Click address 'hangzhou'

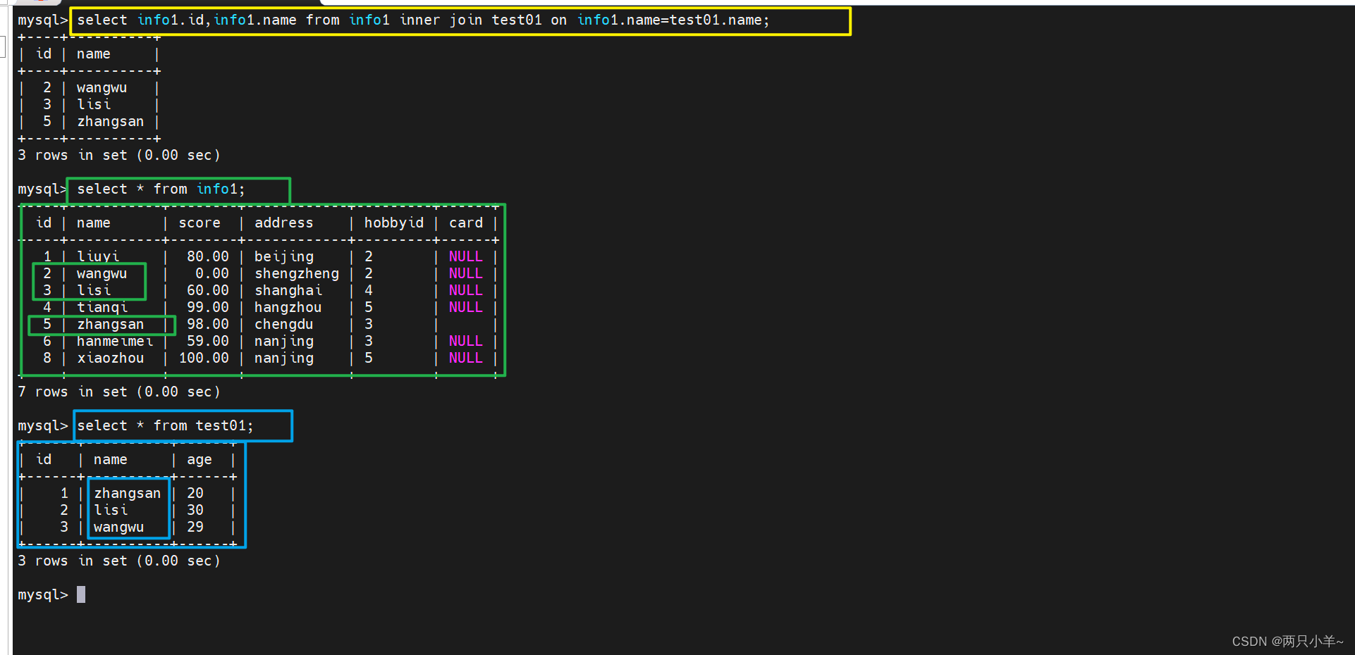(288, 308)
